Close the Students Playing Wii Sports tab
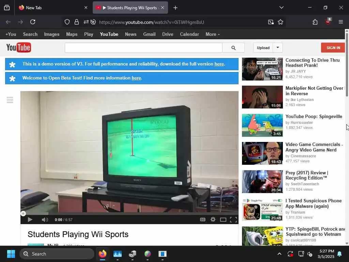 coord(163,8)
